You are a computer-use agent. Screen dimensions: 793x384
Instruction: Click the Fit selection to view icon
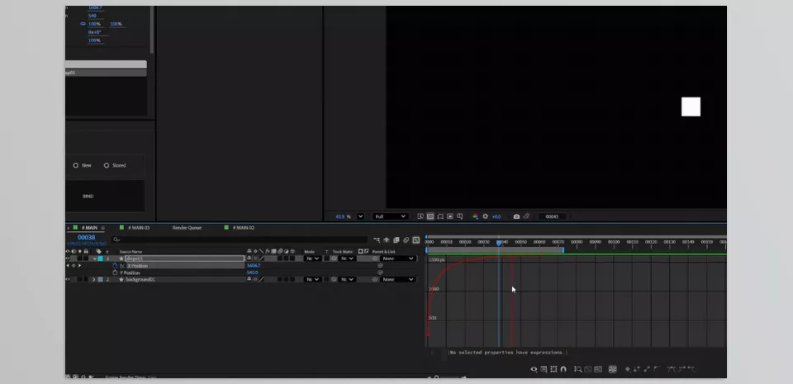588,369
